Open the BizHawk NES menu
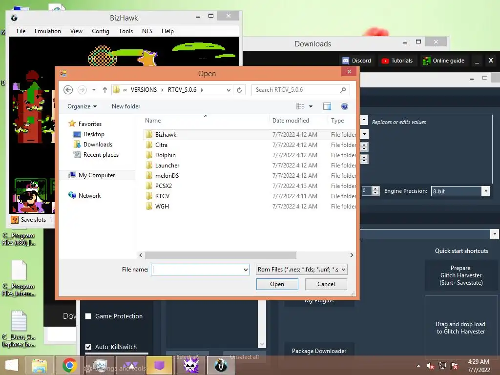Viewport: 500px width, 375px height. click(x=147, y=31)
